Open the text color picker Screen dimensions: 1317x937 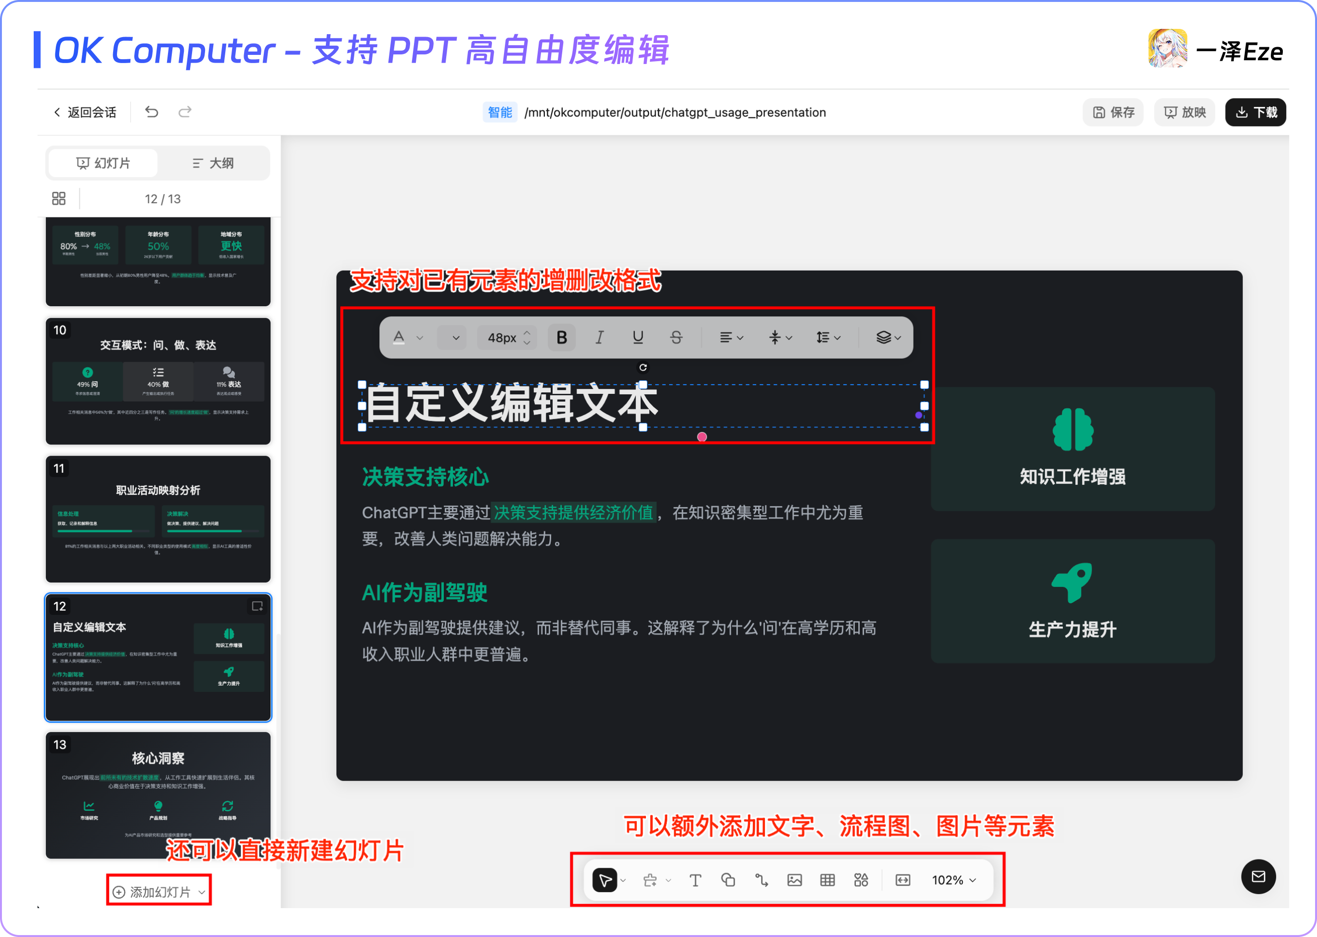coord(399,338)
